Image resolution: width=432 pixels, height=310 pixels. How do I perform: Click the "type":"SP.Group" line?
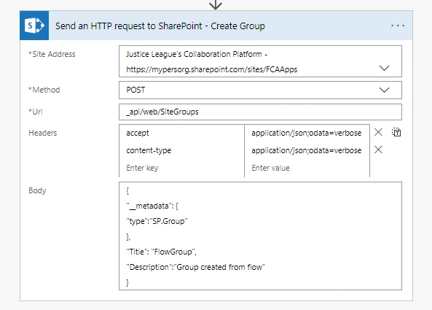[x=157, y=221]
